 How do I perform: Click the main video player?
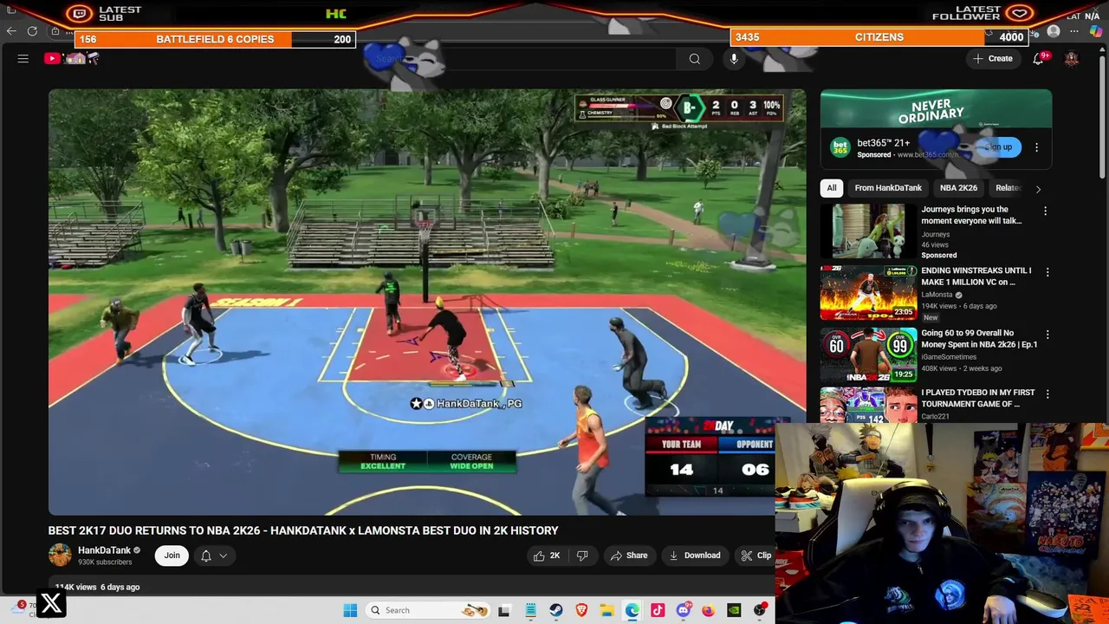point(427,302)
